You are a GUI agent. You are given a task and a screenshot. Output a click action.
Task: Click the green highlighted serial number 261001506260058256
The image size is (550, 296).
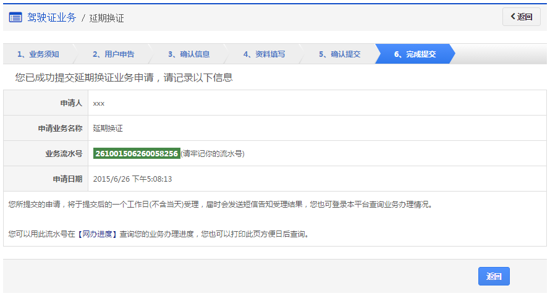tap(137, 153)
